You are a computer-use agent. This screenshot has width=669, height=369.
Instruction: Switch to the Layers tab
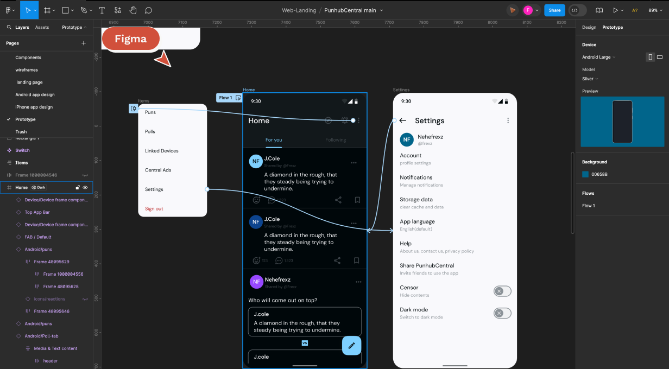(x=22, y=27)
